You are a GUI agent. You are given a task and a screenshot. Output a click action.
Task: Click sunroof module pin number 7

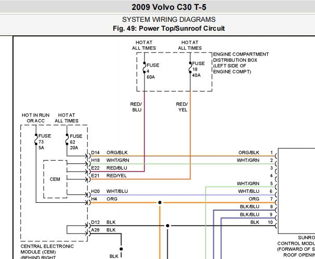point(271,199)
